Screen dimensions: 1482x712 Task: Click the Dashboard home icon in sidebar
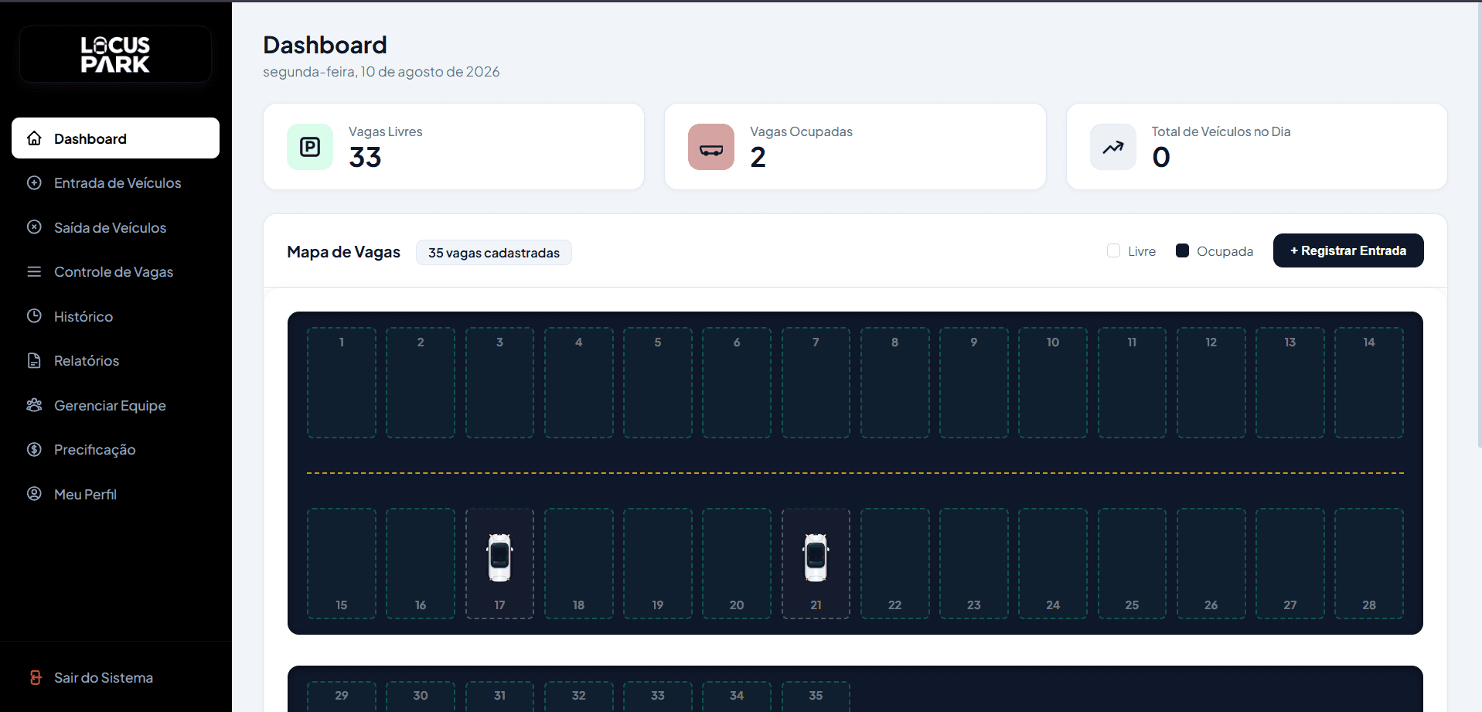34,138
